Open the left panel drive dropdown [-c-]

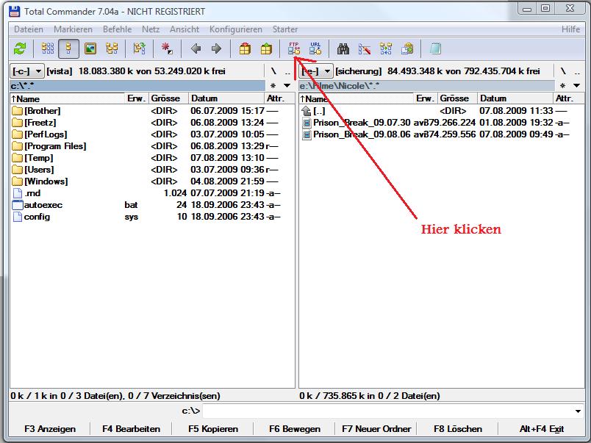(28, 71)
